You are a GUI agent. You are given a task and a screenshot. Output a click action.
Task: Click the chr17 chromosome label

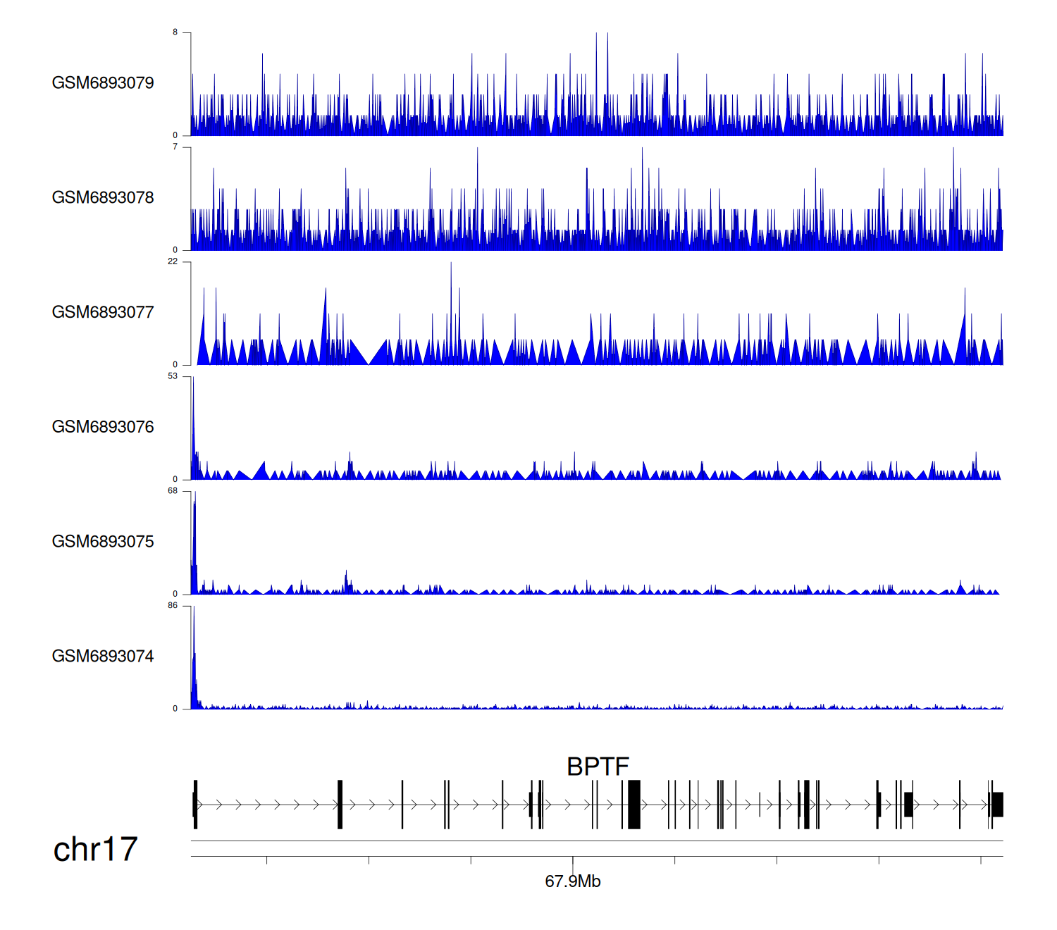pos(95,850)
